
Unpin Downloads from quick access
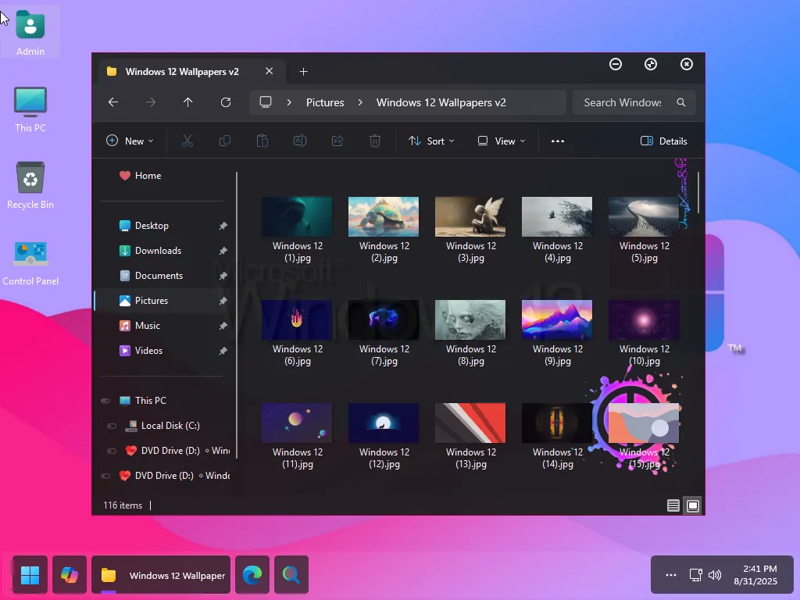223,251
